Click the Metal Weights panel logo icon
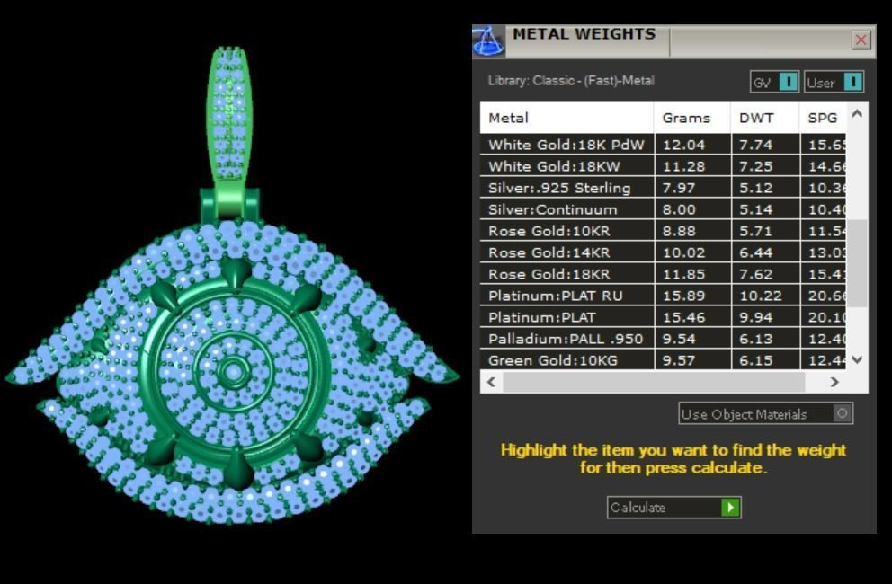The image size is (892, 584). point(488,41)
